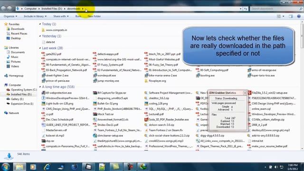Select Expansion Drive in the sidebar

pyautogui.click(x=20, y=104)
